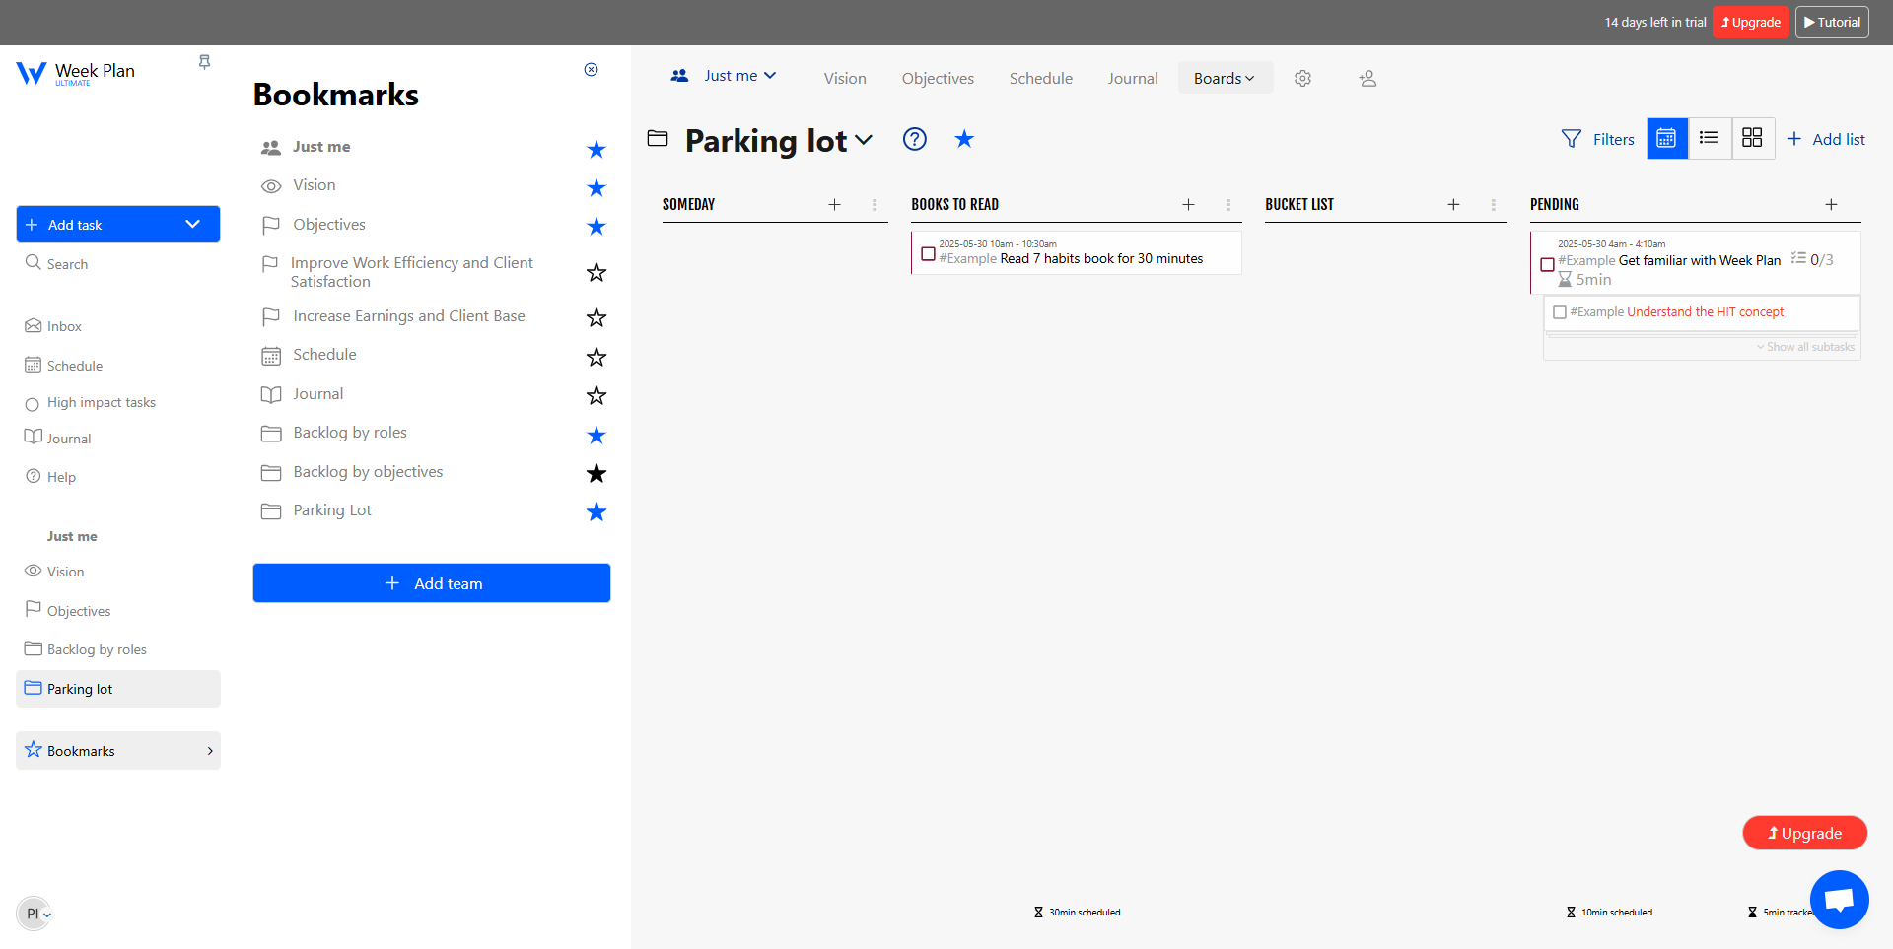The image size is (1893, 949).
Task: Add a task to Pending list
Action: click(1831, 204)
